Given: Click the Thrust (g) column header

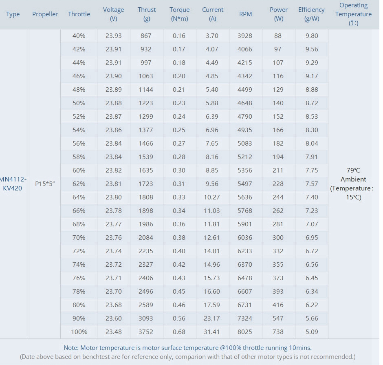Looking at the screenshot, I should [147, 14].
